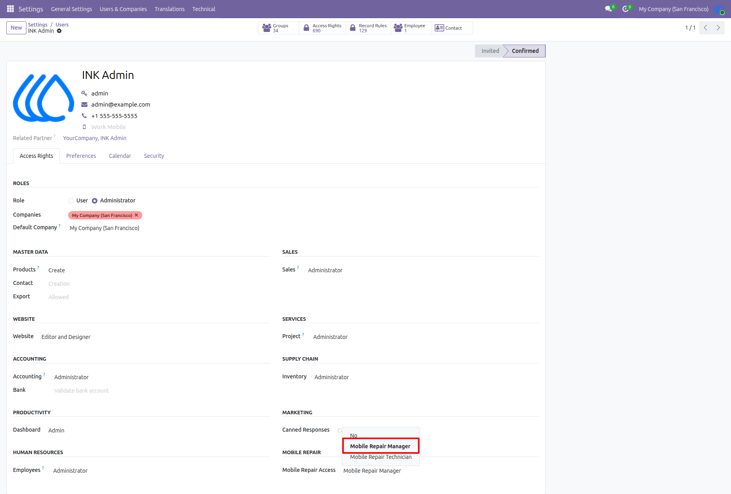Go to the next record arrow

pyautogui.click(x=718, y=28)
